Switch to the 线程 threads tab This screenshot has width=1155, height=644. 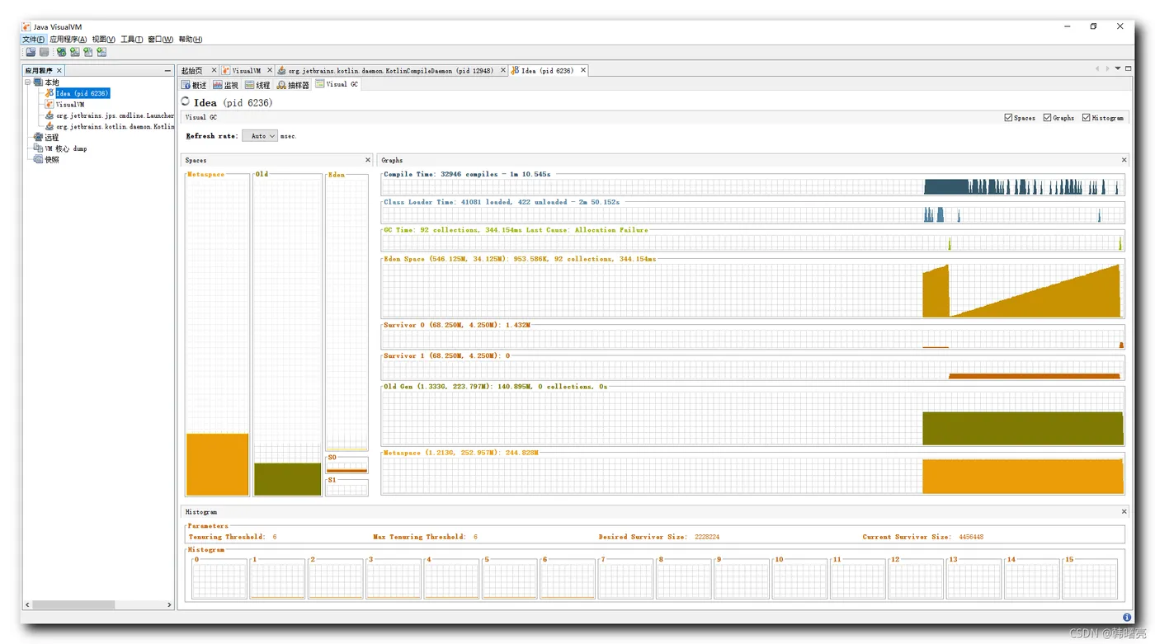[x=257, y=85]
